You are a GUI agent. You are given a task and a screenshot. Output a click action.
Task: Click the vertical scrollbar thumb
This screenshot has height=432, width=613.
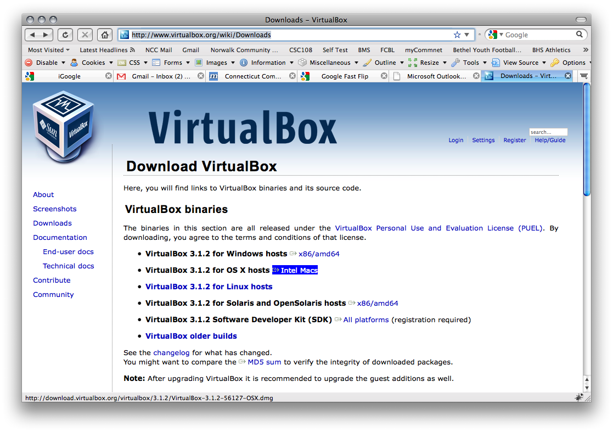587,139
